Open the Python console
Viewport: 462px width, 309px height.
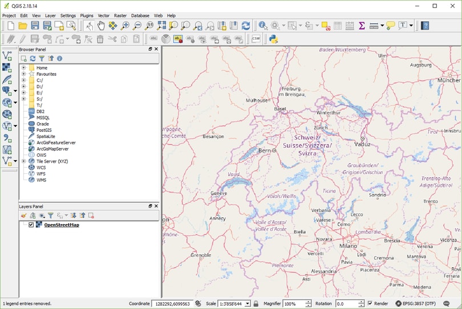tap(273, 39)
